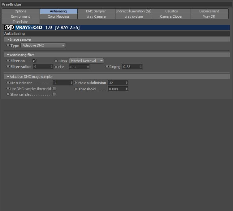Image resolution: width=233 pixels, height=211 pixels.
Task: Collapse the Antialiasing filter section
Action: pos(8,55)
